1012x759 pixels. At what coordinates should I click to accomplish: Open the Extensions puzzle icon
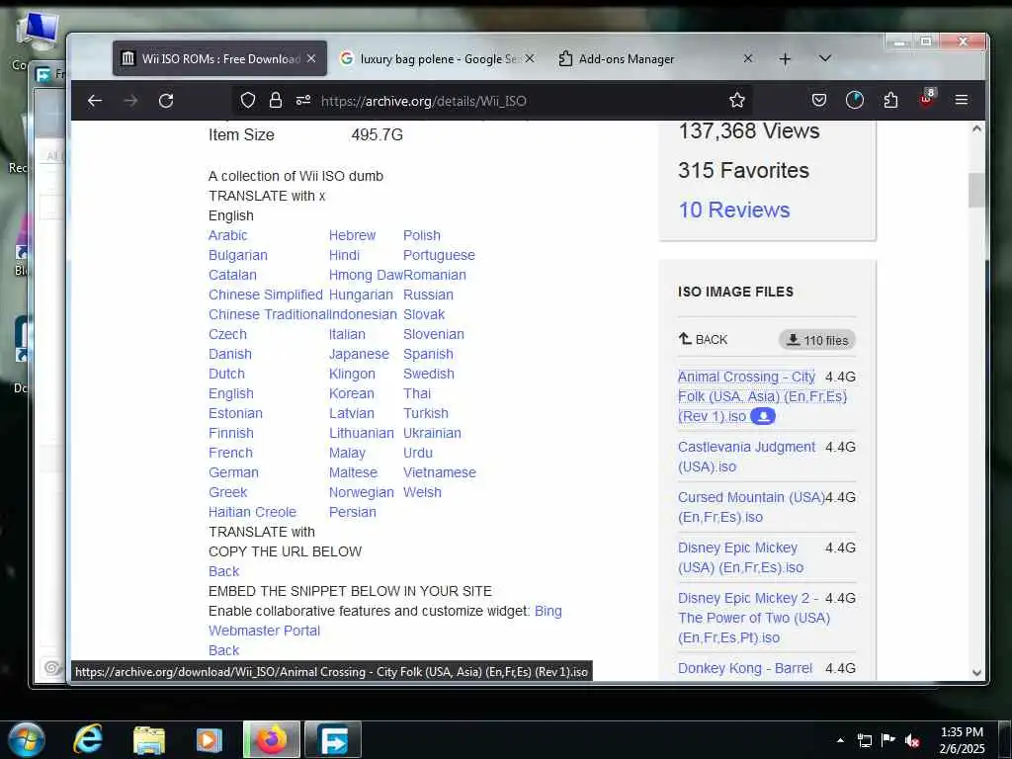coord(890,100)
